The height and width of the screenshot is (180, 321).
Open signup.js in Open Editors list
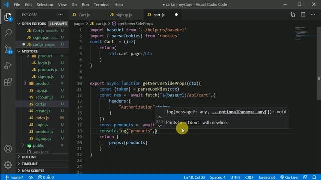[42, 38]
